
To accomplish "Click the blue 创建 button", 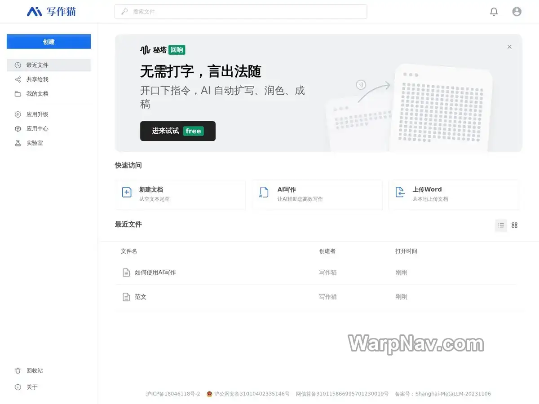I will 49,42.
